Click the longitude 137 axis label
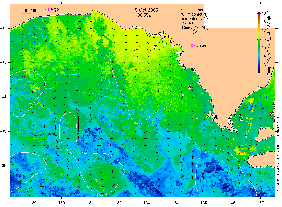The width and height of the screenshot is (282, 207). (260, 203)
